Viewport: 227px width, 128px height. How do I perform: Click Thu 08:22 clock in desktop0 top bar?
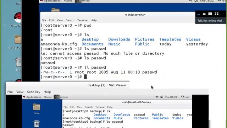pos(171,97)
